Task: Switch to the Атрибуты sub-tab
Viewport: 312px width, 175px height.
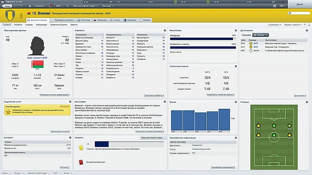Action: (18, 25)
